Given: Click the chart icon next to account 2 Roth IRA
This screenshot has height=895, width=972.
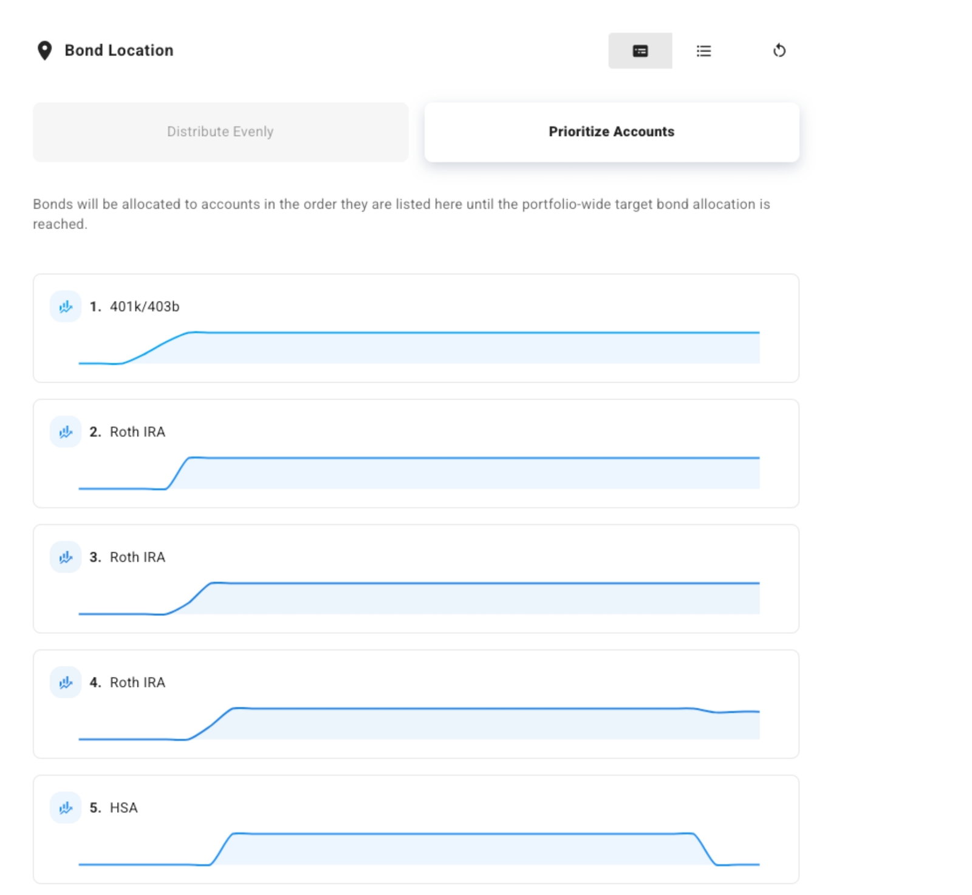Looking at the screenshot, I should click(66, 432).
